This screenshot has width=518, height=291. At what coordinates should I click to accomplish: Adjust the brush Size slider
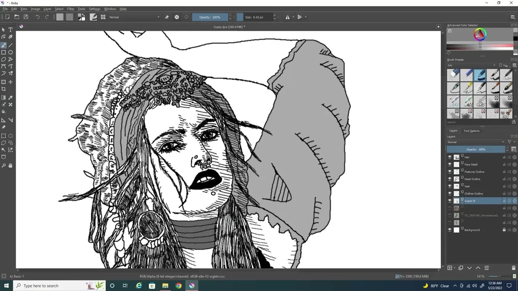(x=255, y=17)
